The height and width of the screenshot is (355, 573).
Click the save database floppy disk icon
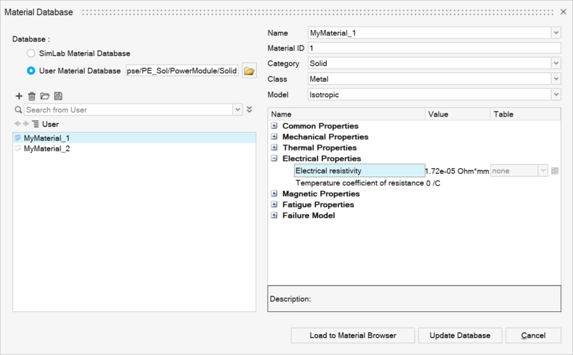[x=58, y=96]
